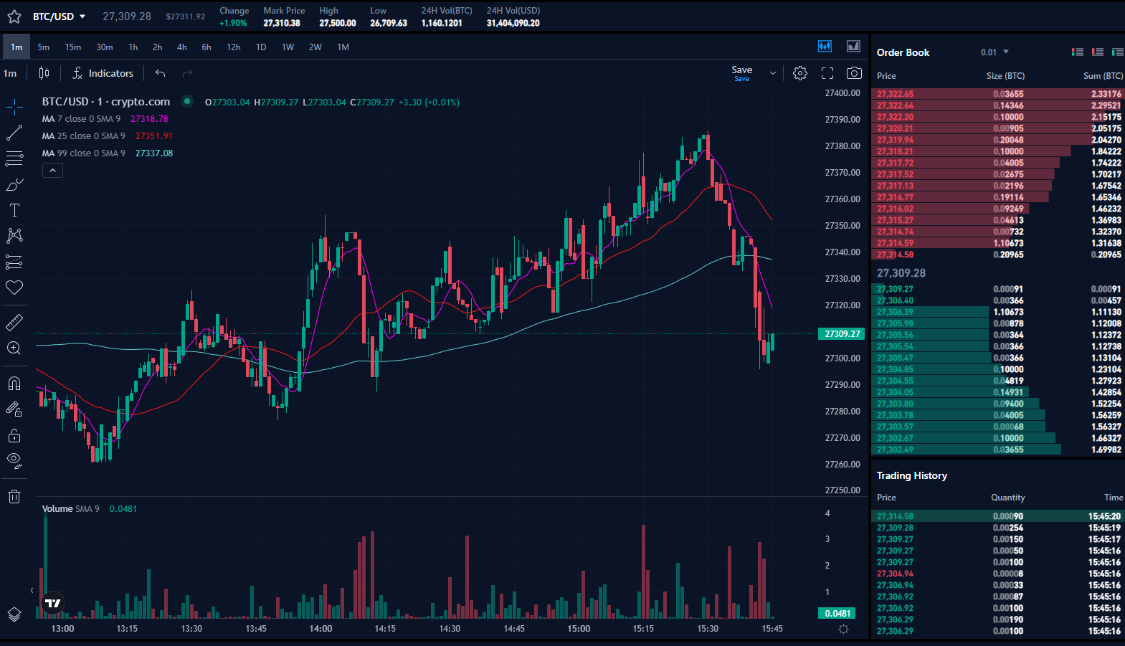Mark BTC/USD as favorite with star icon
The height and width of the screenshot is (646, 1125).
[x=14, y=16]
